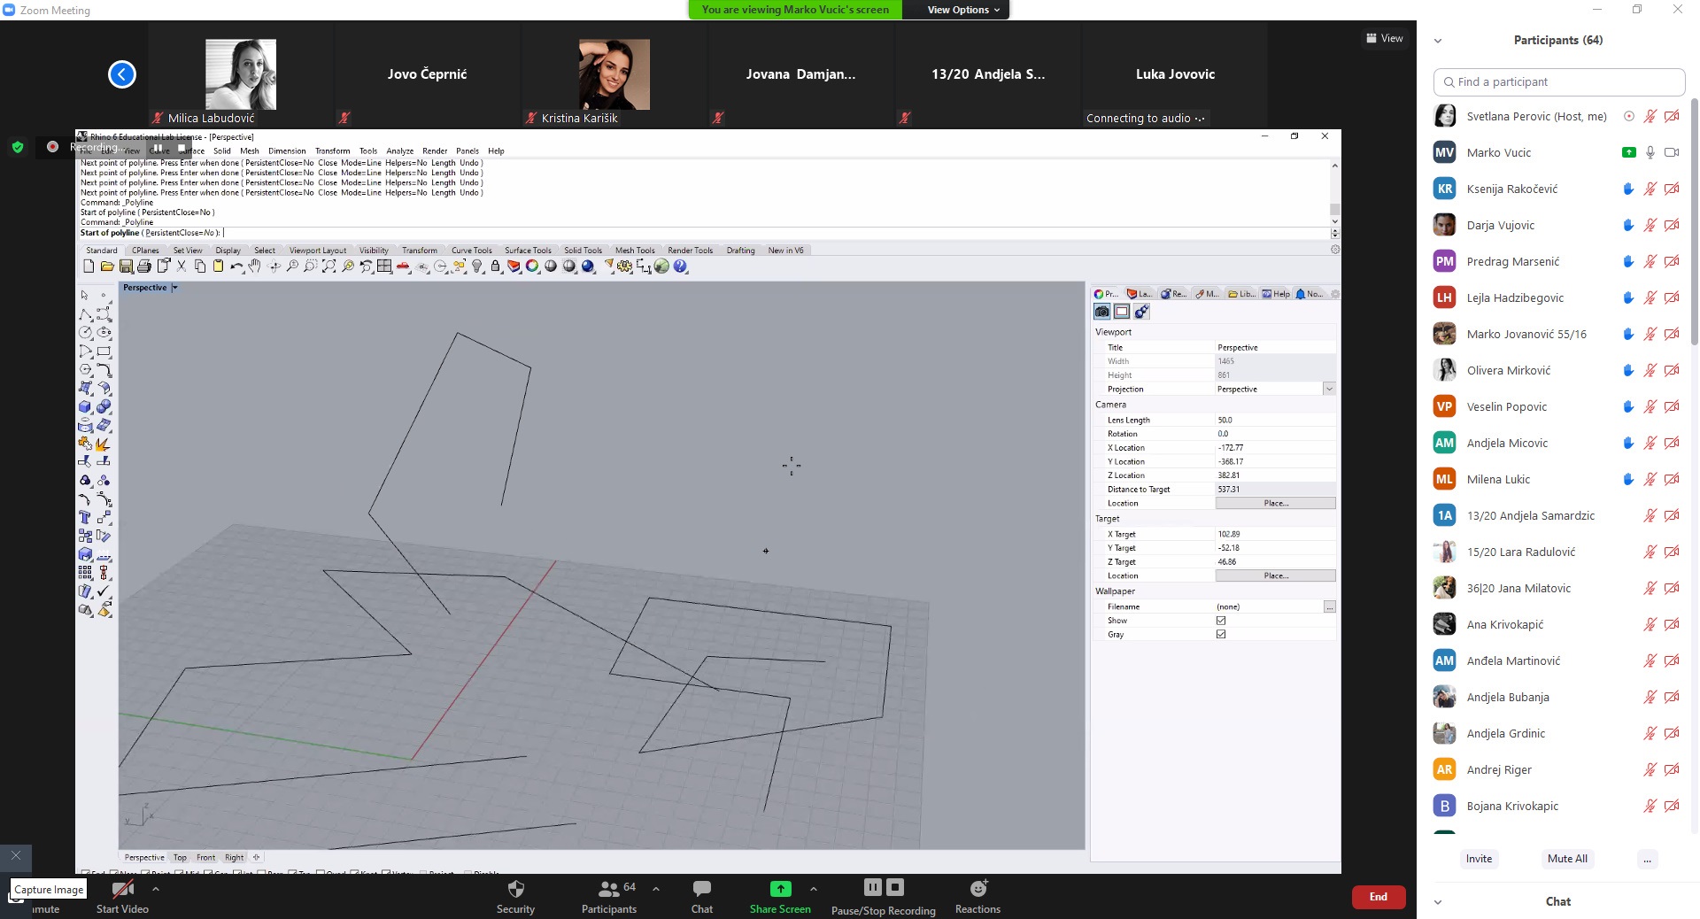Open the Mesh Tools toolbar tab

[x=635, y=251]
